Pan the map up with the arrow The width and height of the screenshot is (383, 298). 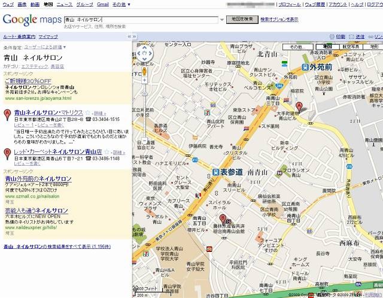(x=145, y=48)
